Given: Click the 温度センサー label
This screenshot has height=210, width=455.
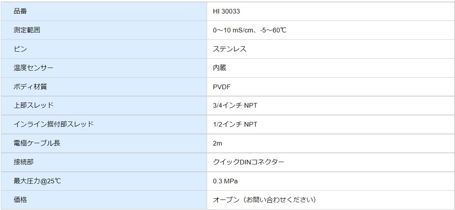Looking at the screenshot, I should 34,68.
